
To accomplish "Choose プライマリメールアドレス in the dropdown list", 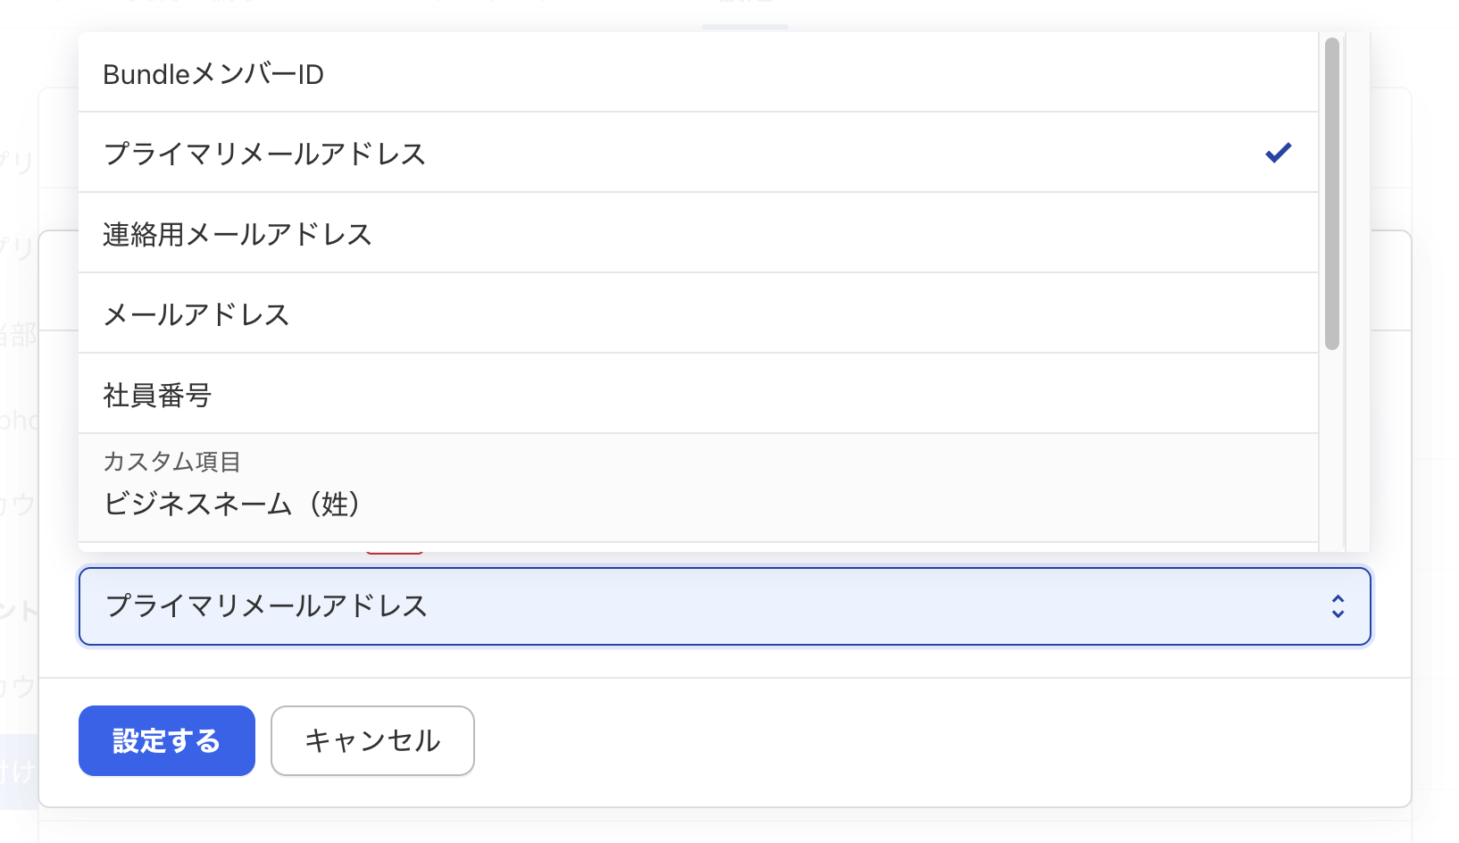I will (264, 154).
